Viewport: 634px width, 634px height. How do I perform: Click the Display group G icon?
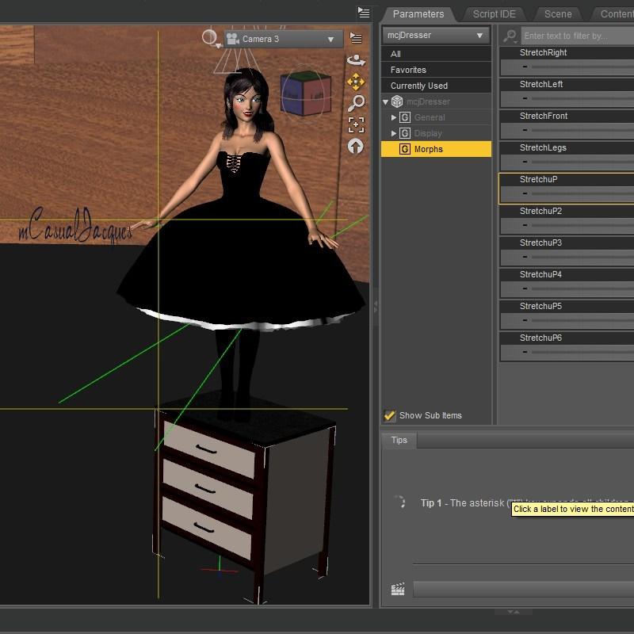405,133
